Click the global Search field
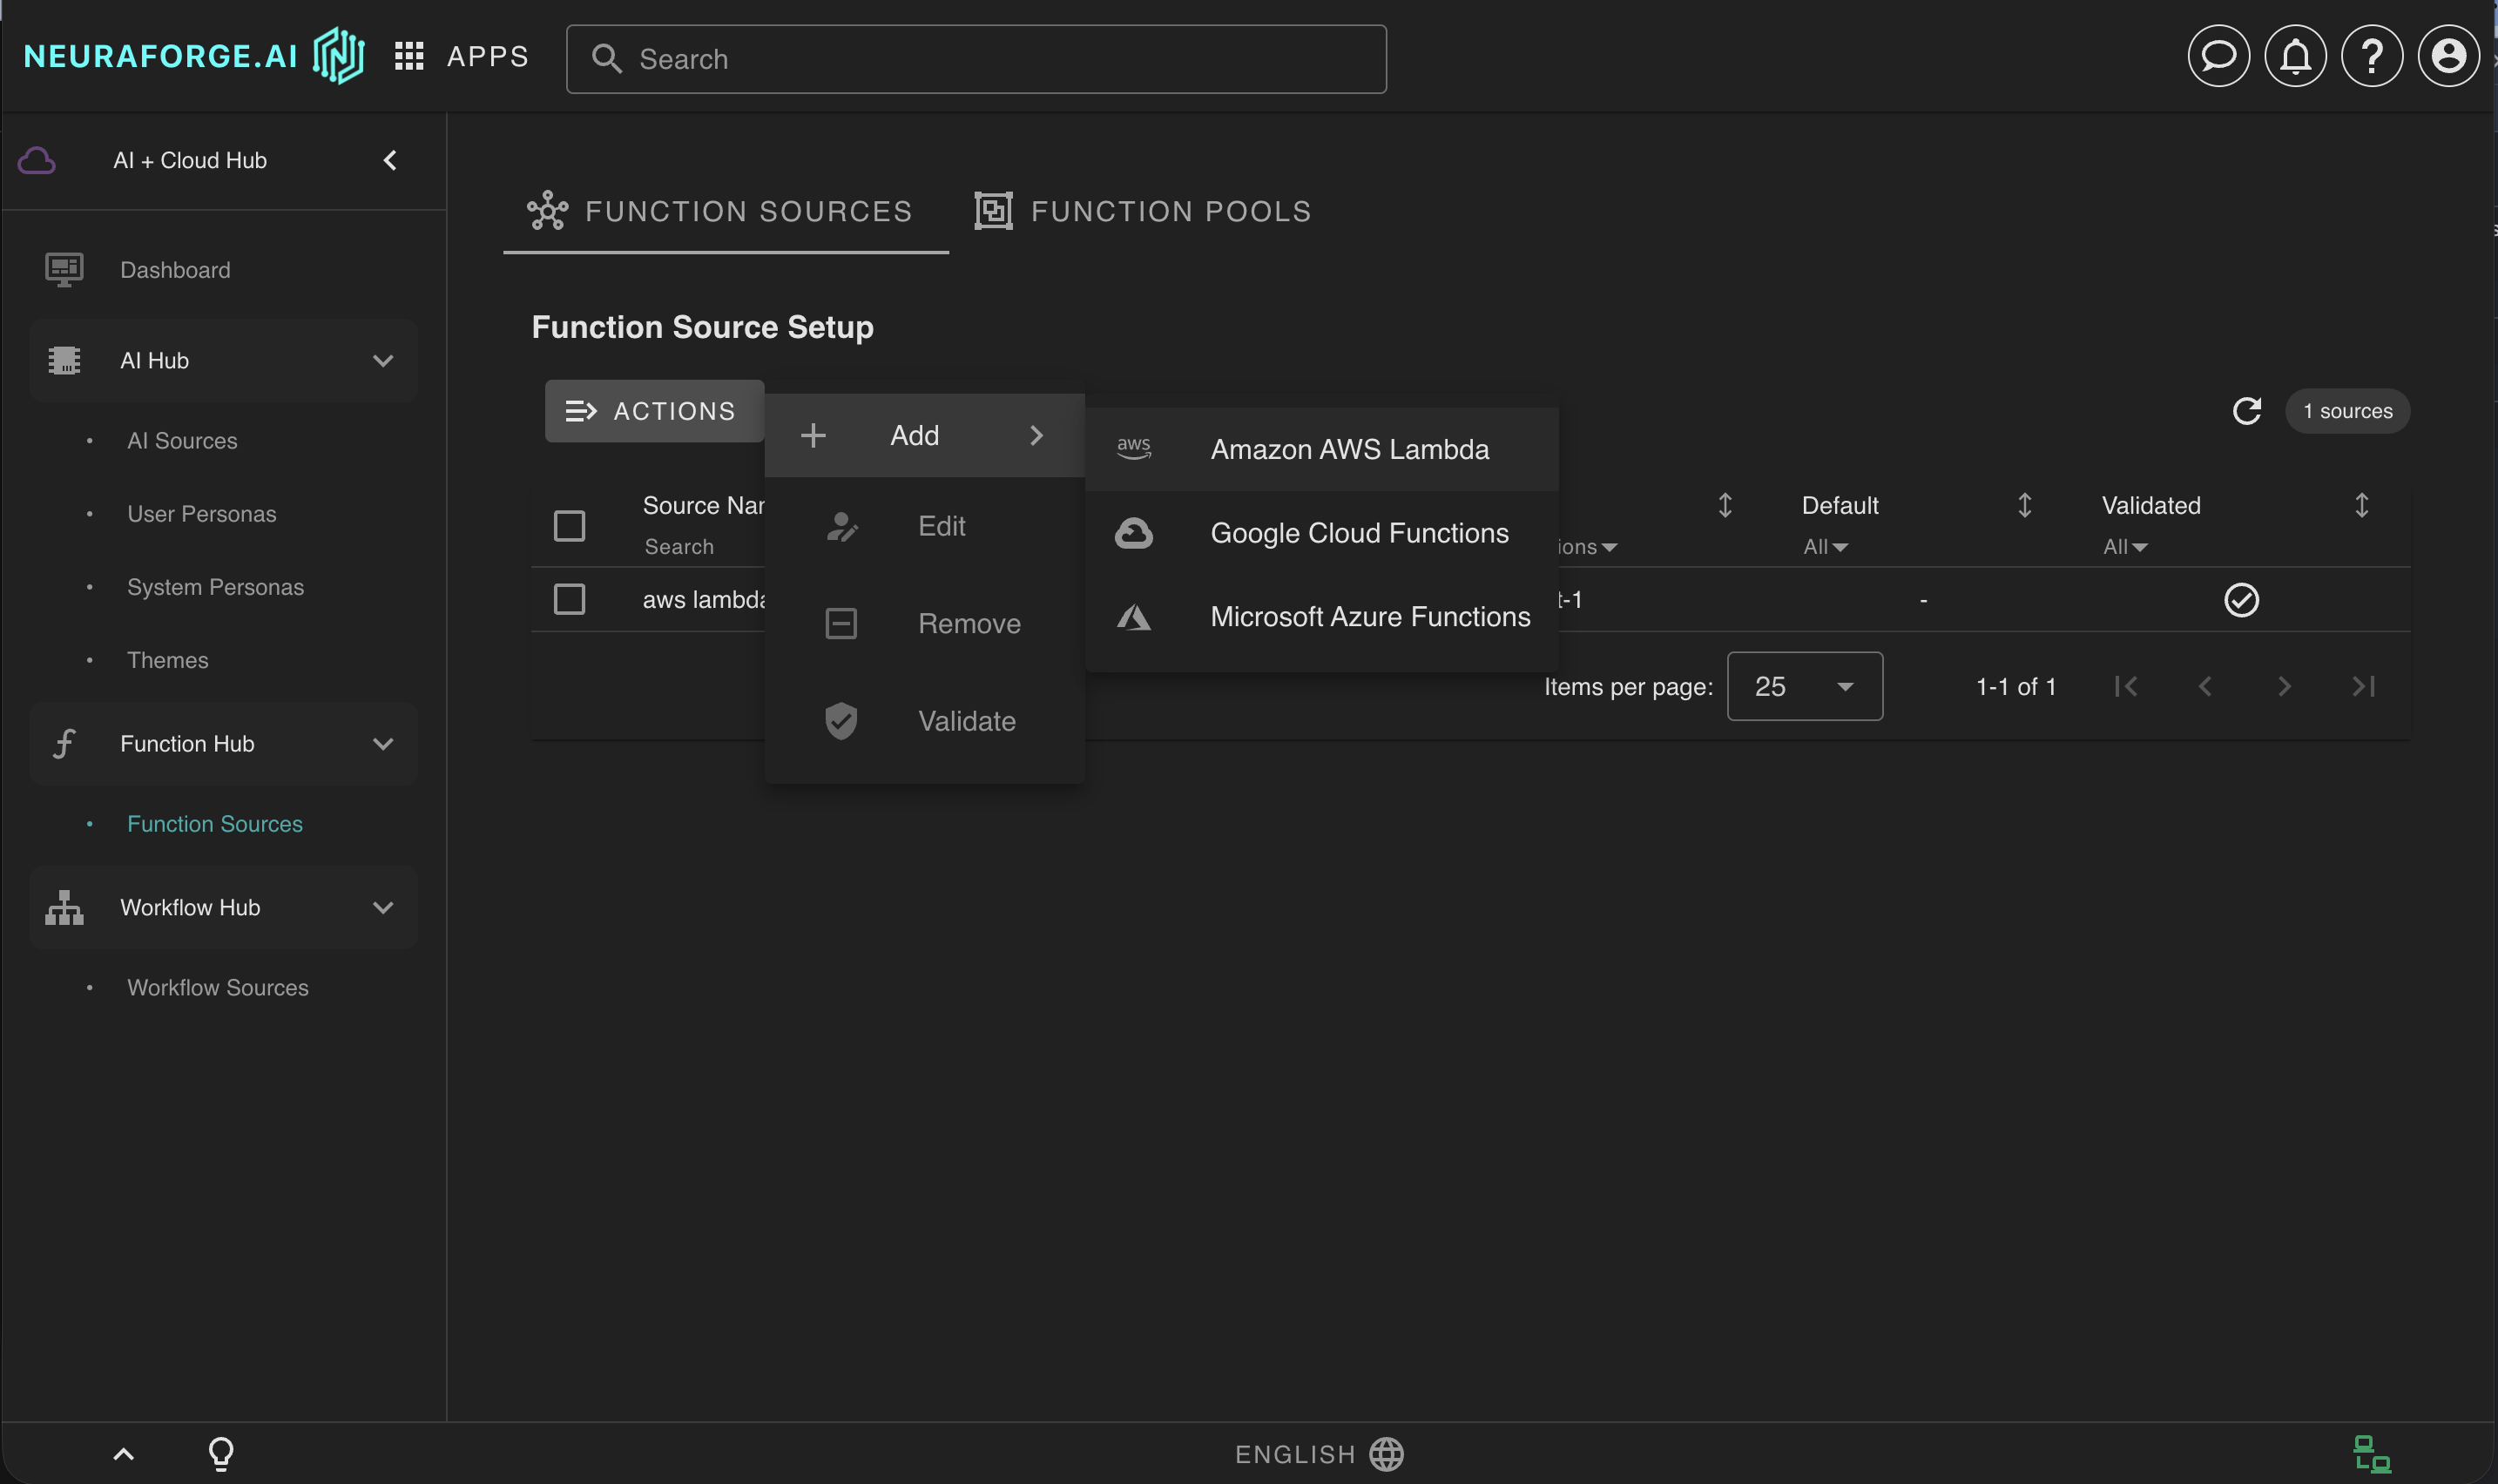 click(975, 58)
